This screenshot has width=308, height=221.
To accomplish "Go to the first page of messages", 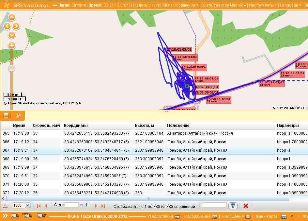I will [39, 206].
